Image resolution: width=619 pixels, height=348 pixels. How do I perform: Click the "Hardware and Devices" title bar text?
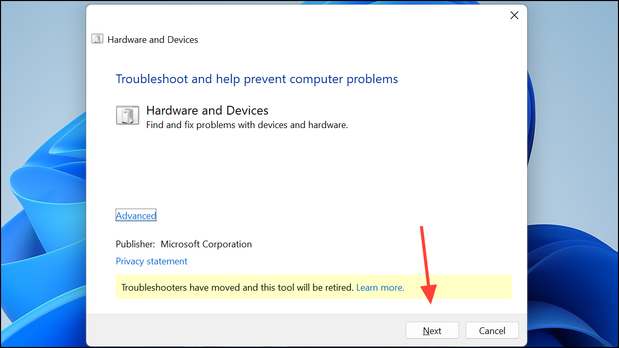(153, 40)
